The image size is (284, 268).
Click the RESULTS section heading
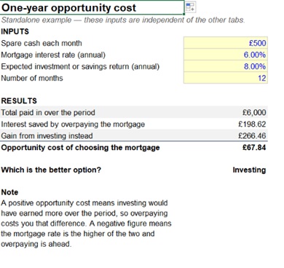[x=19, y=100]
